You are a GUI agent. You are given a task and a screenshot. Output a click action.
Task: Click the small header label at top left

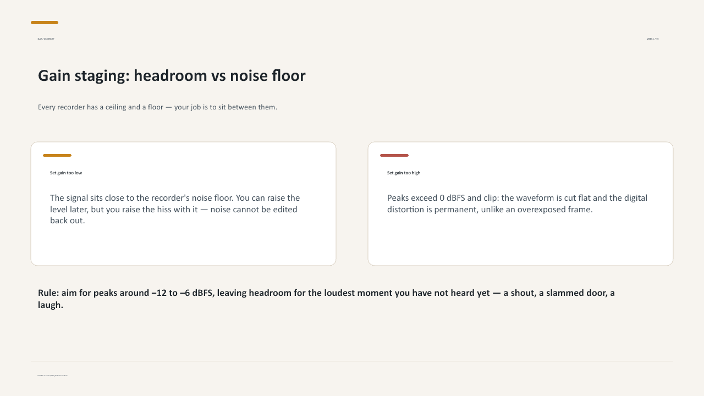coord(46,39)
